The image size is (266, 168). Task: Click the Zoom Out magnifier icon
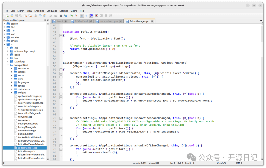click(x=76, y=16)
